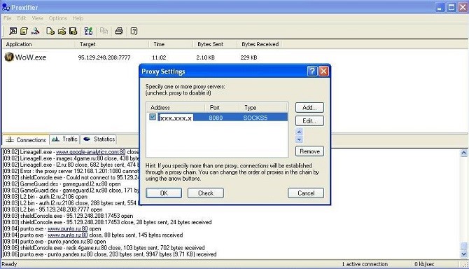Click the help question-mark toolbar icon
469x269 pixels.
[x=134, y=31]
